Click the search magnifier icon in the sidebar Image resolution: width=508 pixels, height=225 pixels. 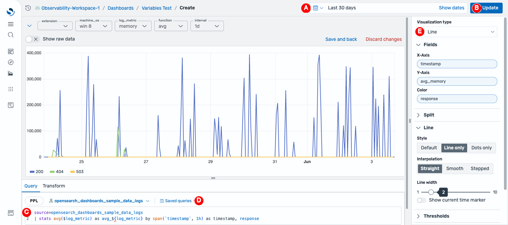click(11, 35)
